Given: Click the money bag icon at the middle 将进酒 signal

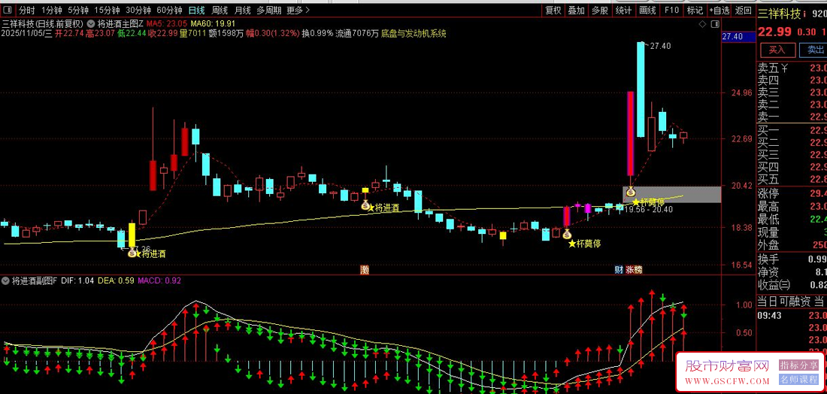Looking at the screenshot, I should point(365,205).
